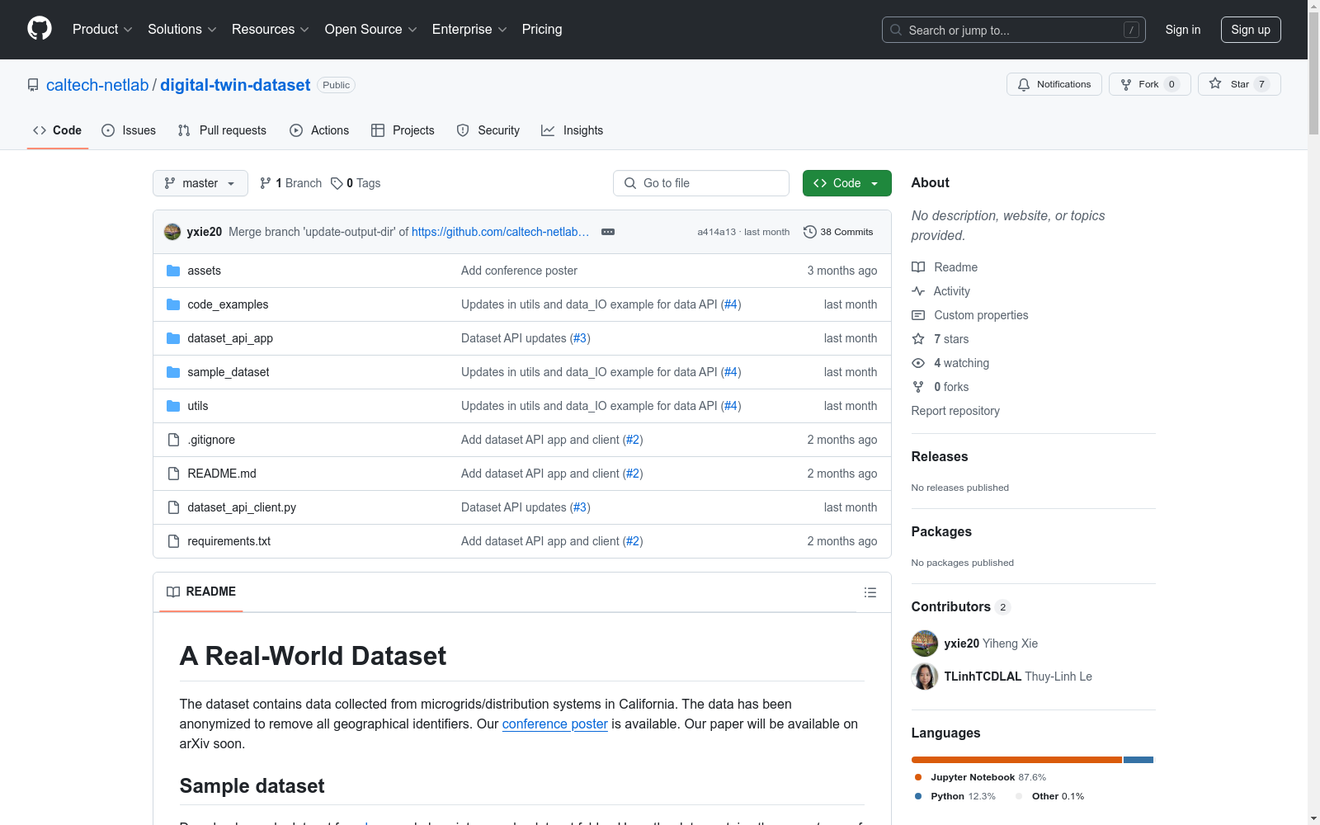
Task: Open the utils folder icon
Action: pyautogui.click(x=173, y=406)
